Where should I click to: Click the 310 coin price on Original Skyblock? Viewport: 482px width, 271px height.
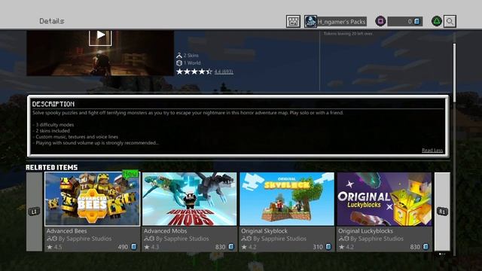(322, 247)
